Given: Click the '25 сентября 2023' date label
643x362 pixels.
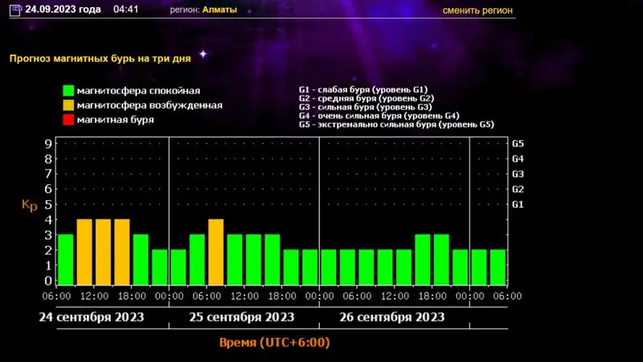Looking at the screenshot, I should tap(242, 317).
